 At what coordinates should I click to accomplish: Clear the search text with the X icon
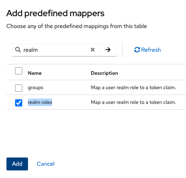(x=93, y=50)
